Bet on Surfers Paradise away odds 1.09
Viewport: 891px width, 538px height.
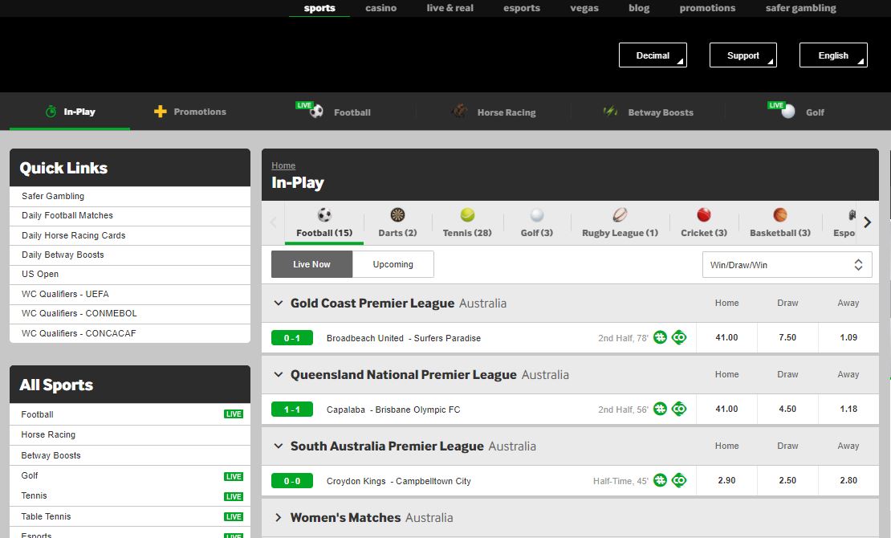[848, 337]
